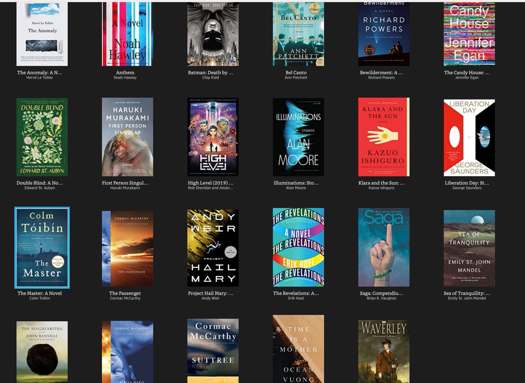
Task: Click author name 'Ann Patchett' under Bel Canto
Action: tap(296, 78)
